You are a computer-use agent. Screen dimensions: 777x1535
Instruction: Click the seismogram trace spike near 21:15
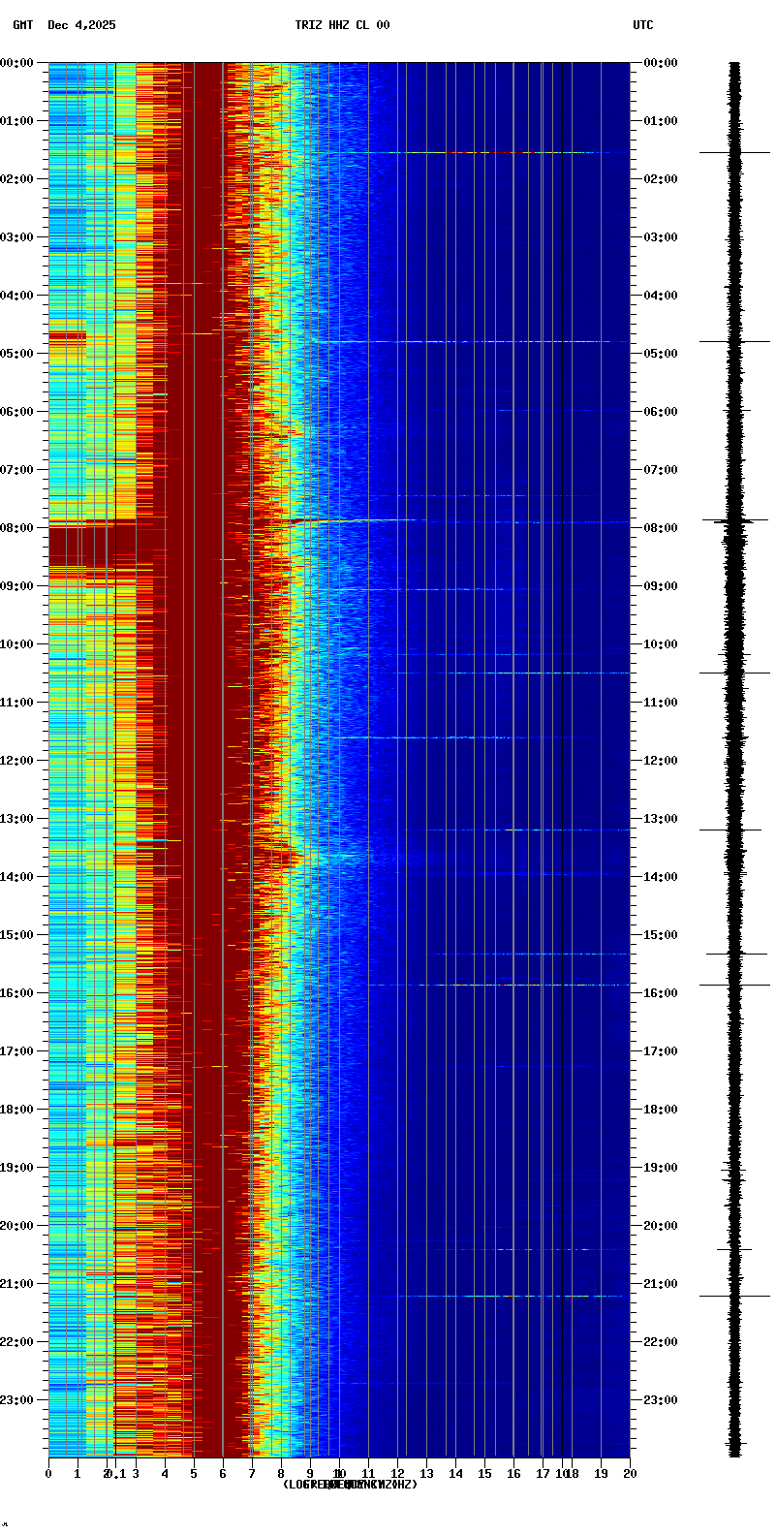tap(734, 1296)
